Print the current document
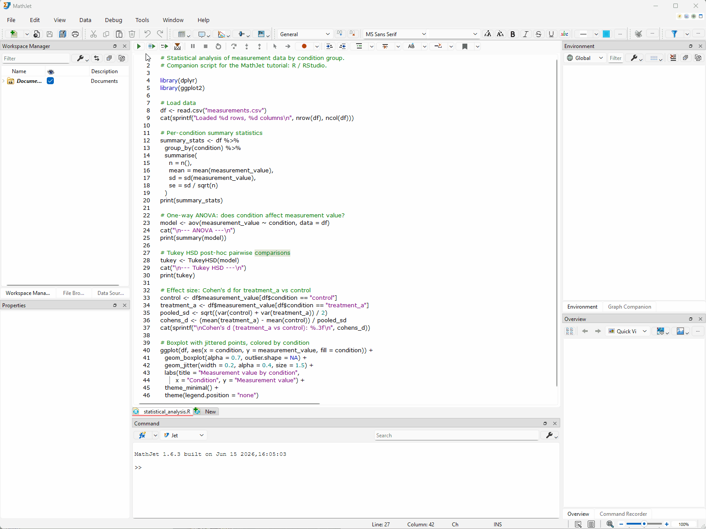 click(75, 34)
